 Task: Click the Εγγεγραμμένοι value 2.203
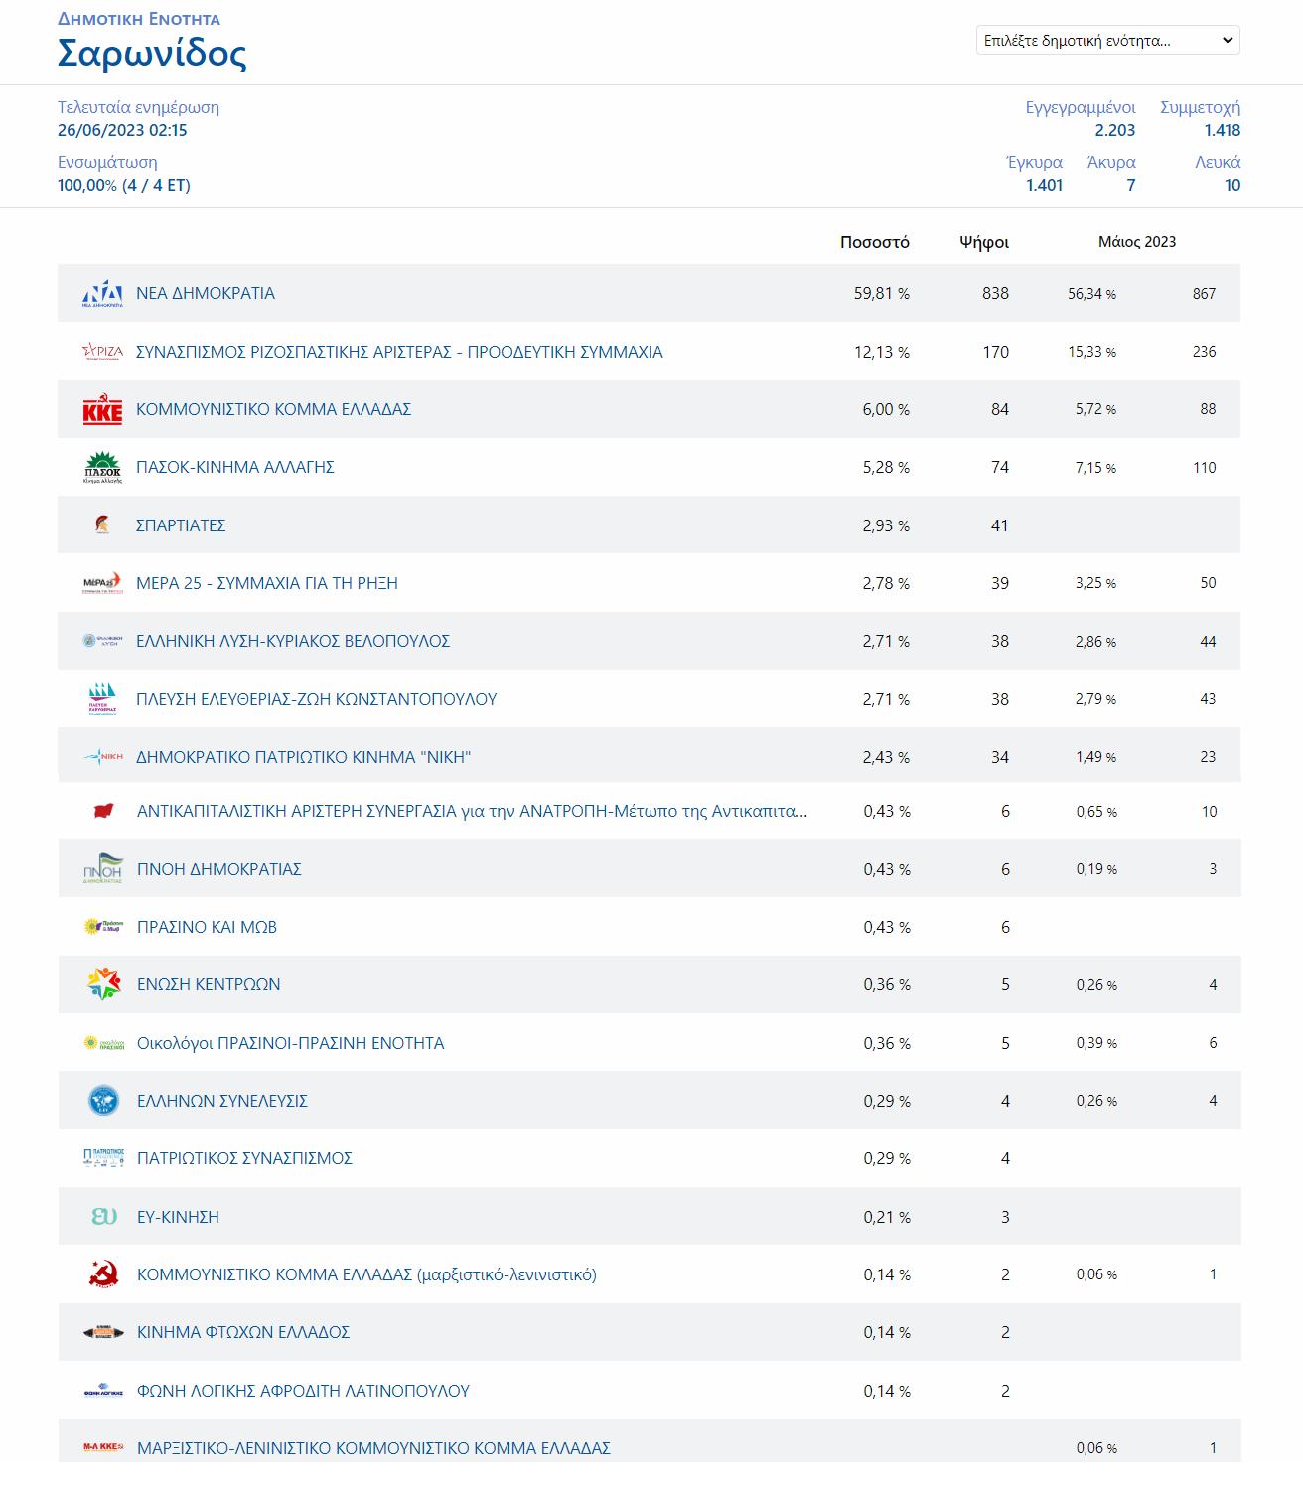tap(1115, 130)
